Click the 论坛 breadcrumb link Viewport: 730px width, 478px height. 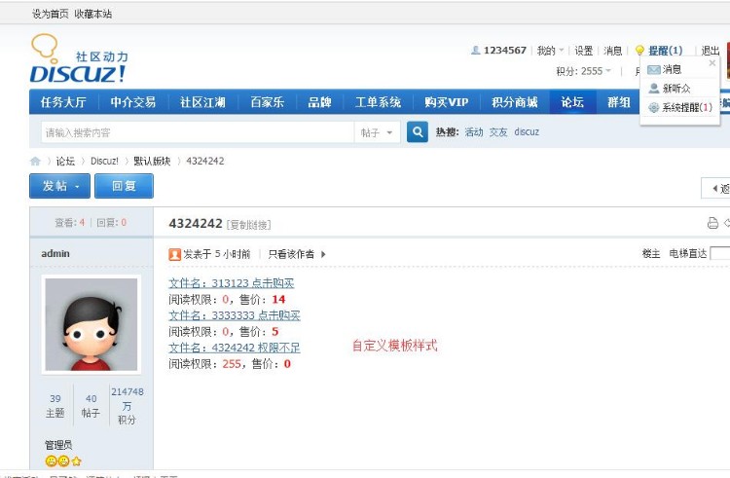65,161
